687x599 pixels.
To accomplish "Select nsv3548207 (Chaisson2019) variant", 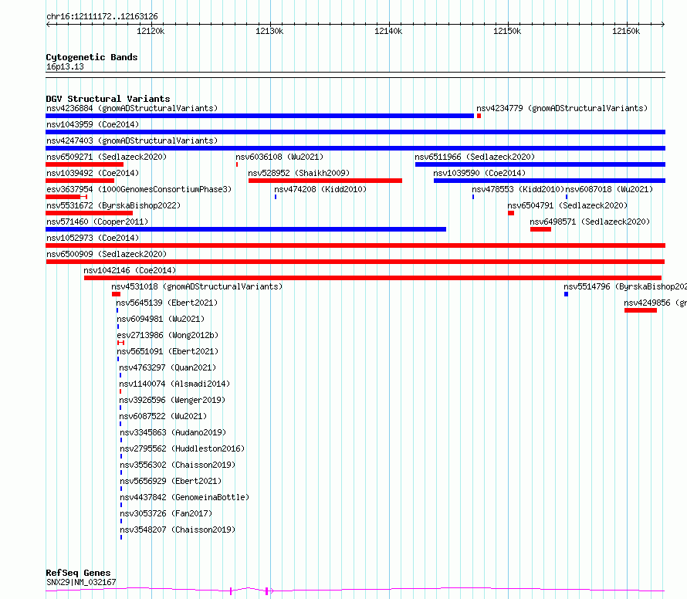I will 178,530.
